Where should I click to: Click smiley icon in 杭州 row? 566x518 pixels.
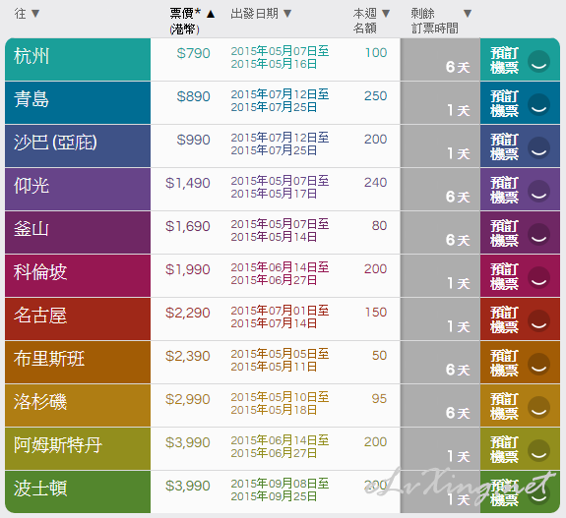tap(538, 61)
